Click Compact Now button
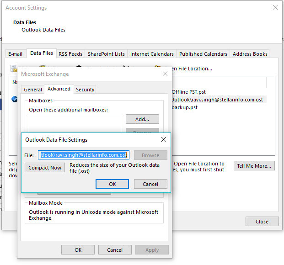284x265 pixels. 45,168
